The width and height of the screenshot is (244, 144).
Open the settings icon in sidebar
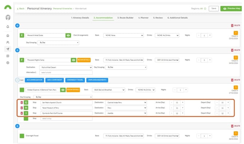pyautogui.click(x=8, y=63)
